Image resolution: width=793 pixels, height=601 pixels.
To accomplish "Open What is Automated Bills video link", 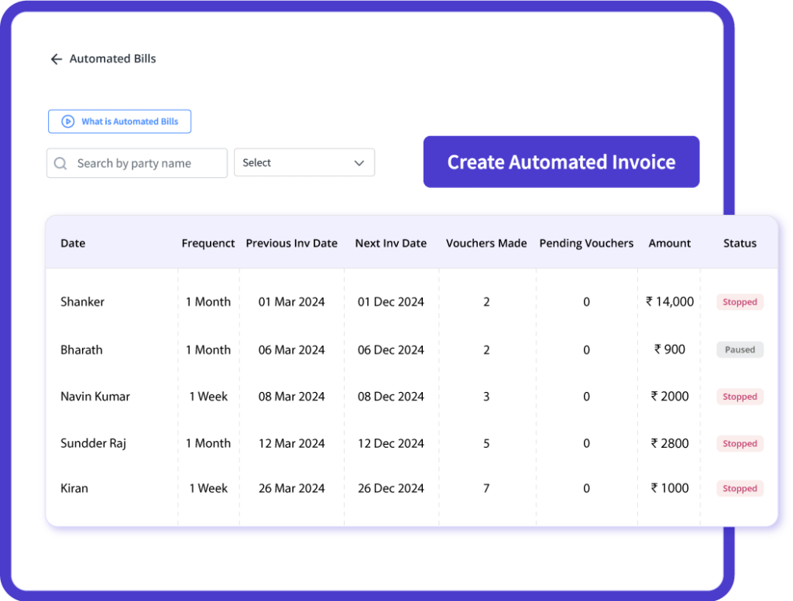I will pos(129,121).
